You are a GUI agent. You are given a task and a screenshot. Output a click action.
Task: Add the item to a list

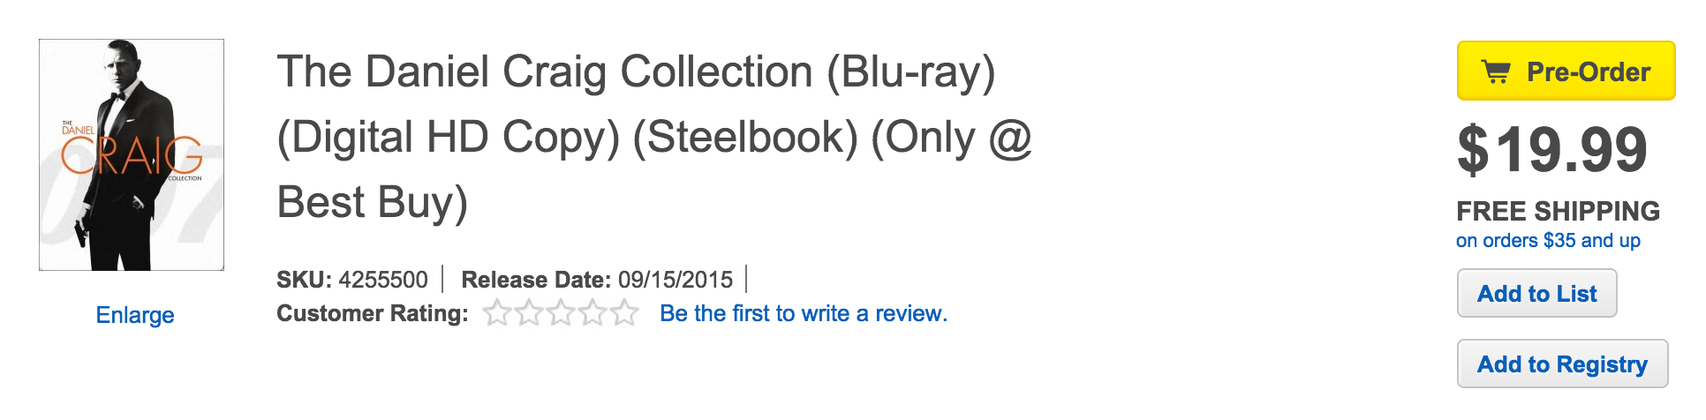1536,294
